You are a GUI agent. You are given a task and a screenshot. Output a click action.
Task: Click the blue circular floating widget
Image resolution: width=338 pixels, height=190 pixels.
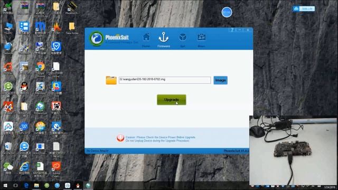pyautogui.click(x=227, y=12)
